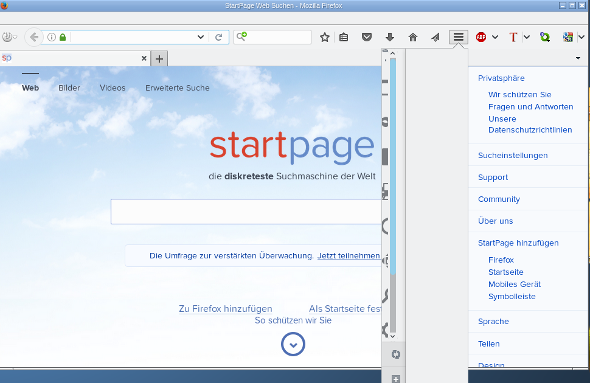Screen dimensions: 590x383
Task: Click the menu panel scrollbar thumb
Action: coord(393,166)
